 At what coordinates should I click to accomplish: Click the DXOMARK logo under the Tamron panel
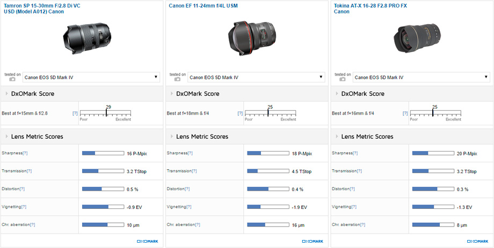[148, 242]
